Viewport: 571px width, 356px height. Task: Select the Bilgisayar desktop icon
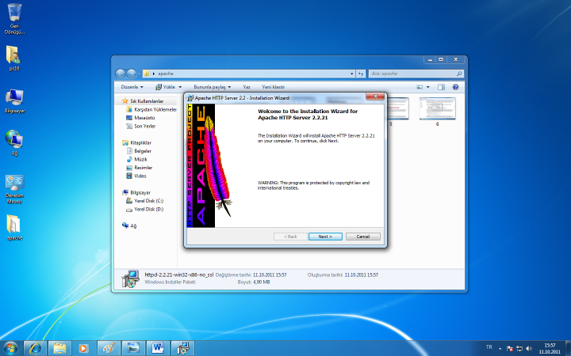click(x=13, y=98)
